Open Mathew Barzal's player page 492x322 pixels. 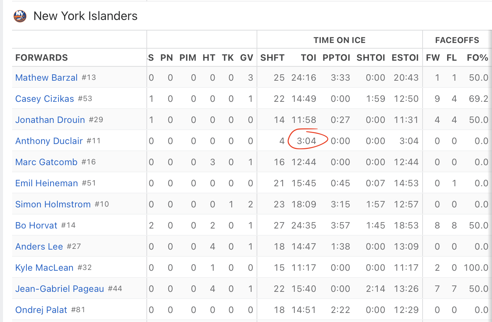point(46,78)
